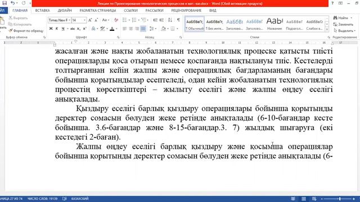This screenshot has width=360, height=202.
Task: Toggle underline (Ч) formatting
Action: 62,29
